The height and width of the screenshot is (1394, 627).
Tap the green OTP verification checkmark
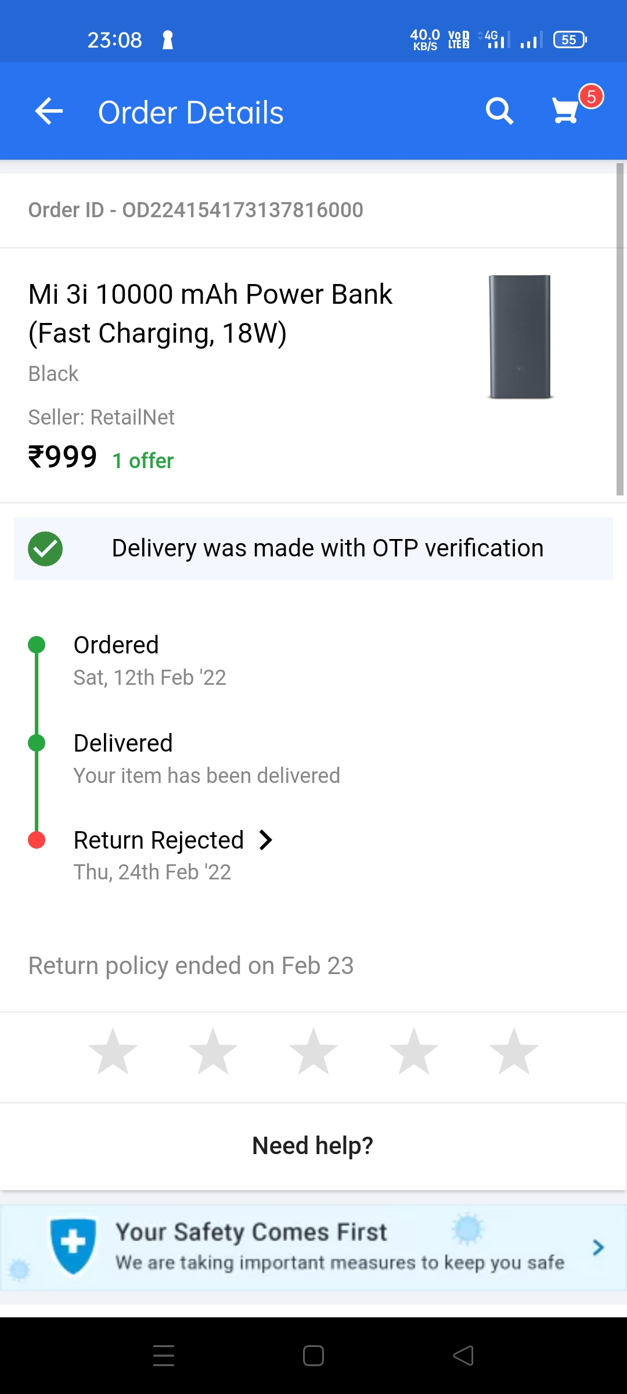pos(45,549)
